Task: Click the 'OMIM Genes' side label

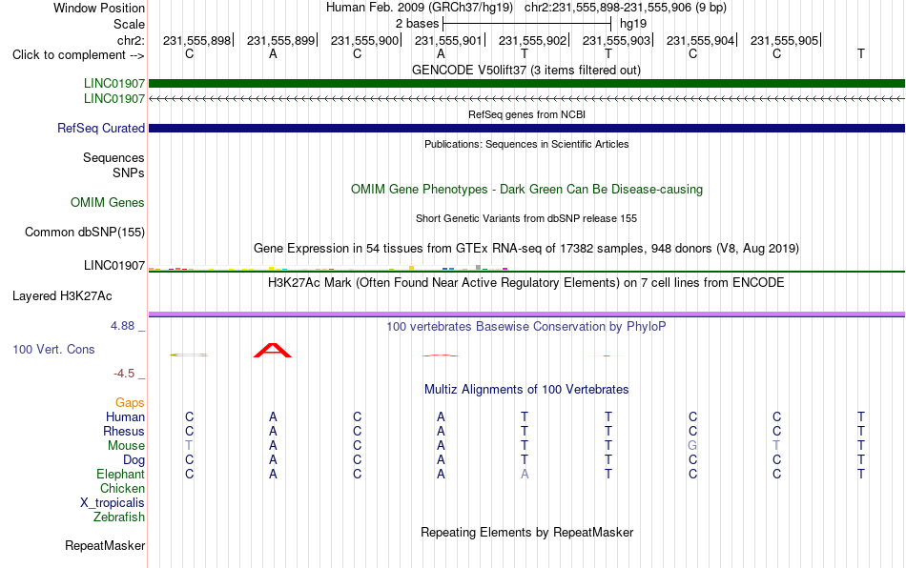Action: [108, 203]
